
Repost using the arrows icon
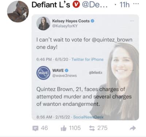tap(92, 128)
